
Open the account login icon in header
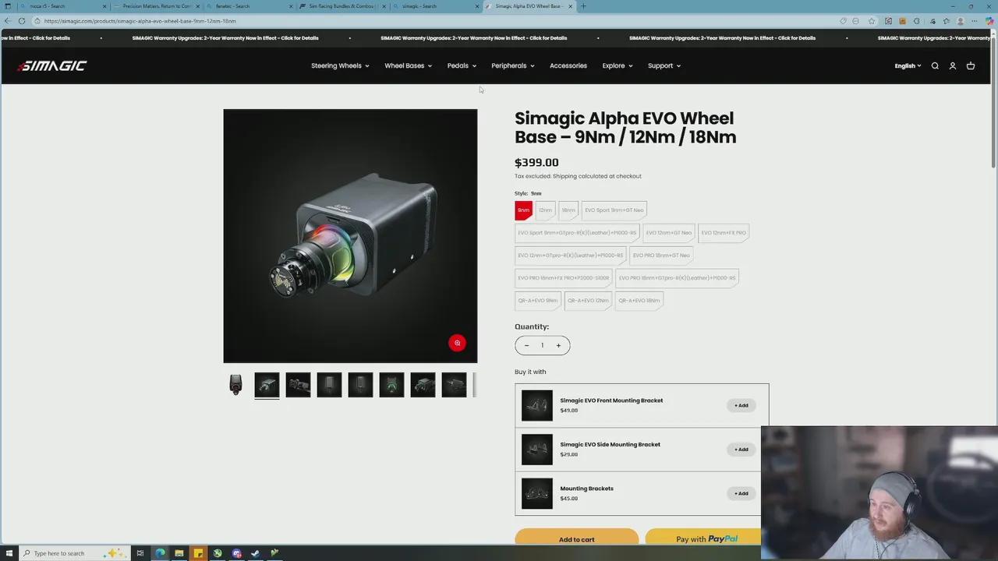click(x=953, y=66)
